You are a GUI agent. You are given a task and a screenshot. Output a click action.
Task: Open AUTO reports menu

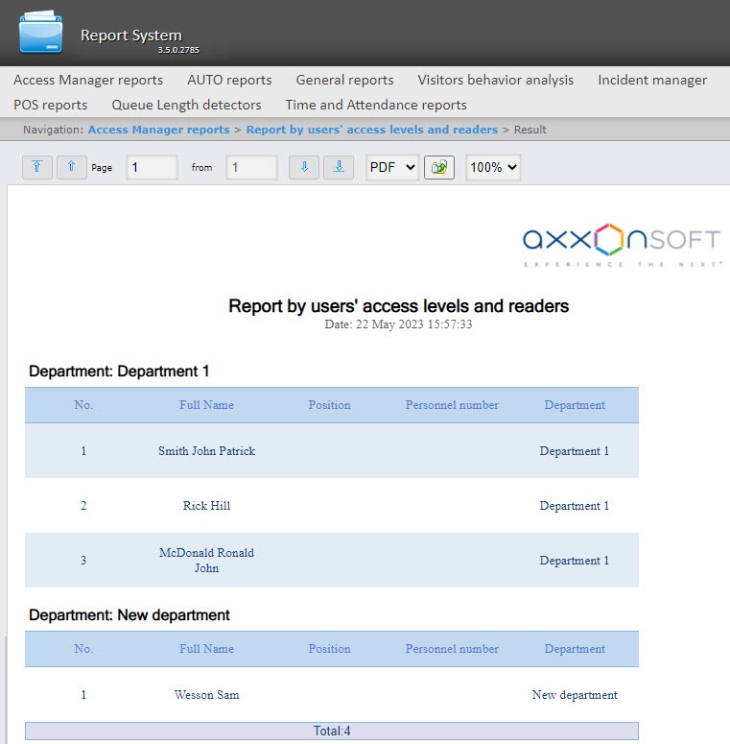[x=229, y=80]
